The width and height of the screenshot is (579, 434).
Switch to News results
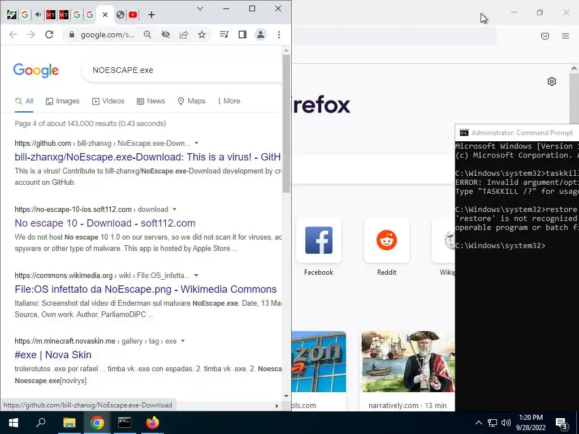[150, 101]
